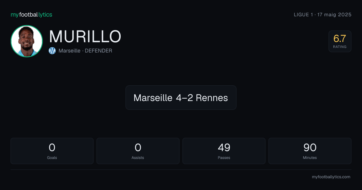Select the MURILLO player name heading
This screenshot has width=362, height=190.
tap(85, 36)
